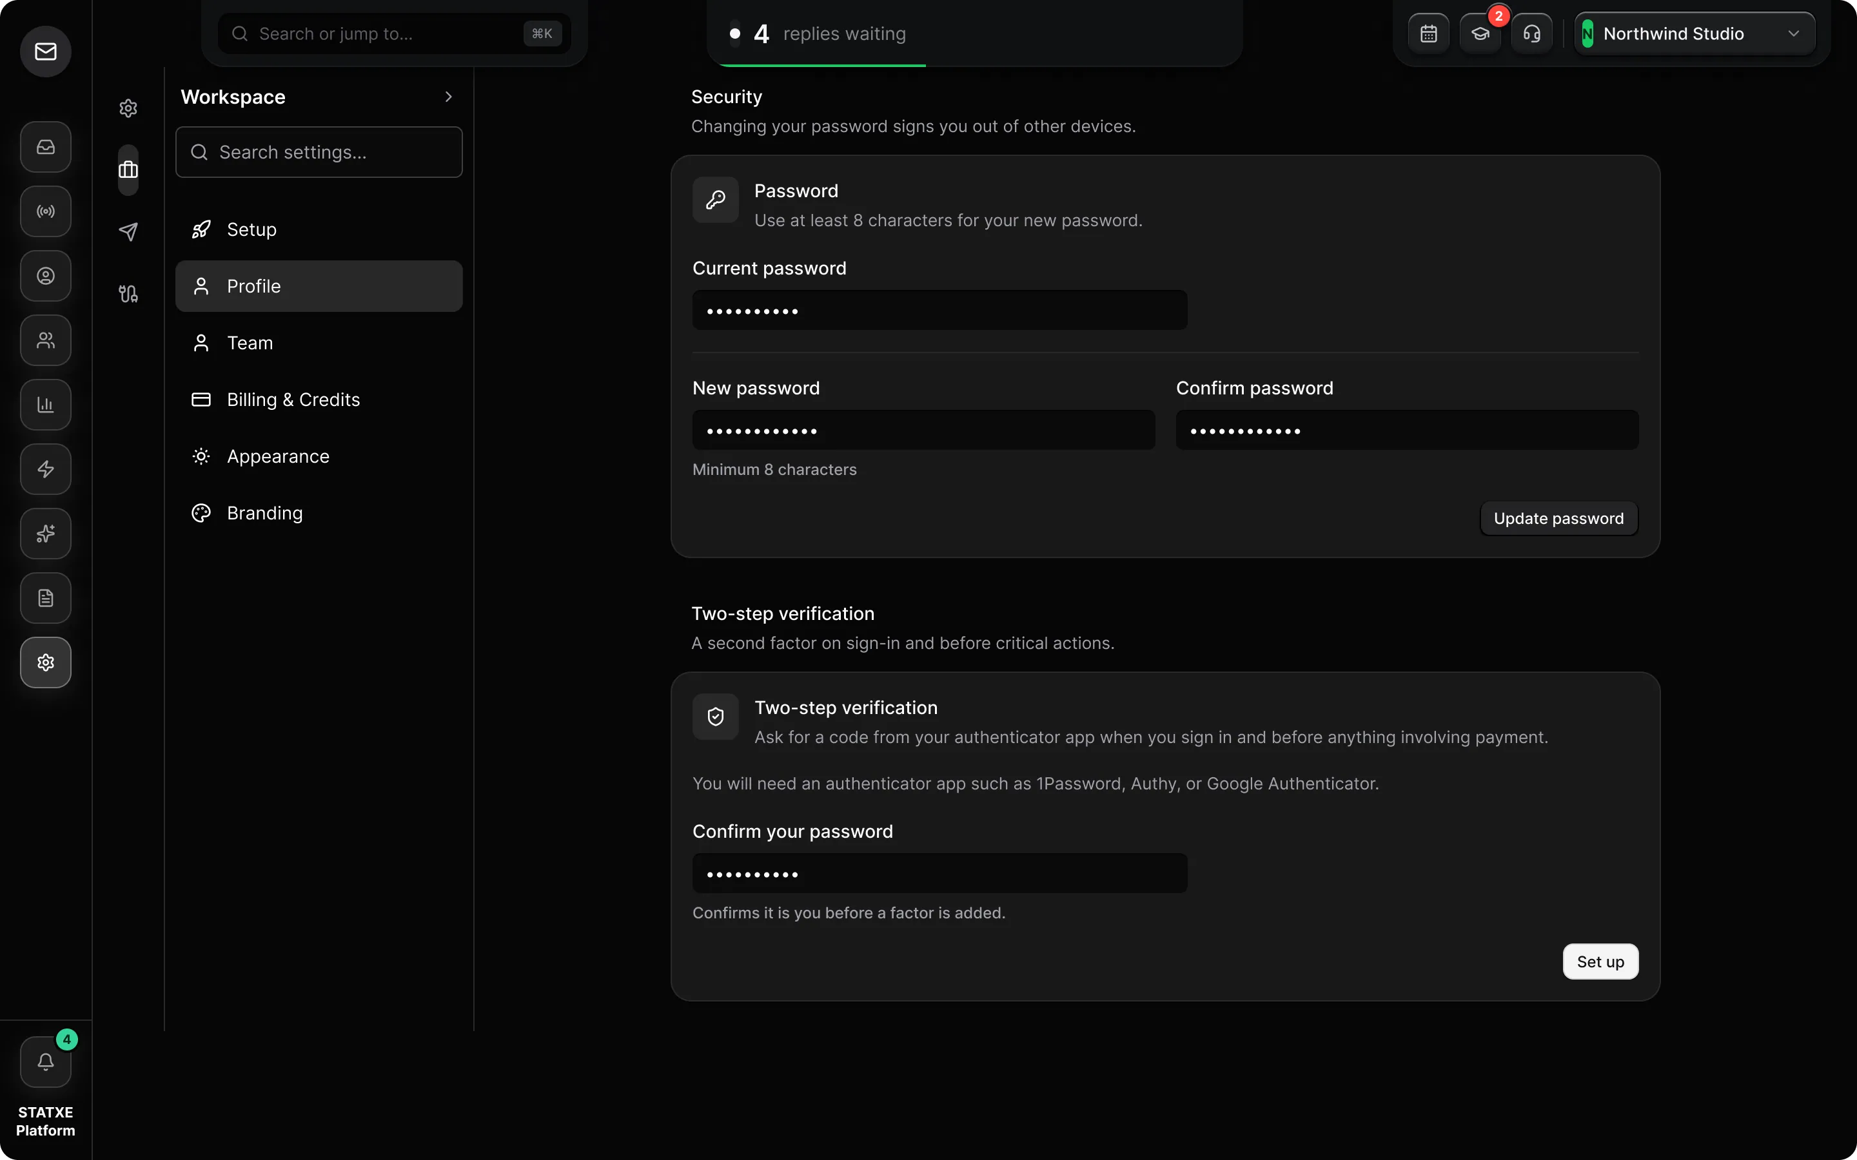
Task: Open the contact circle icon in the sidebar
Action: tap(45, 275)
